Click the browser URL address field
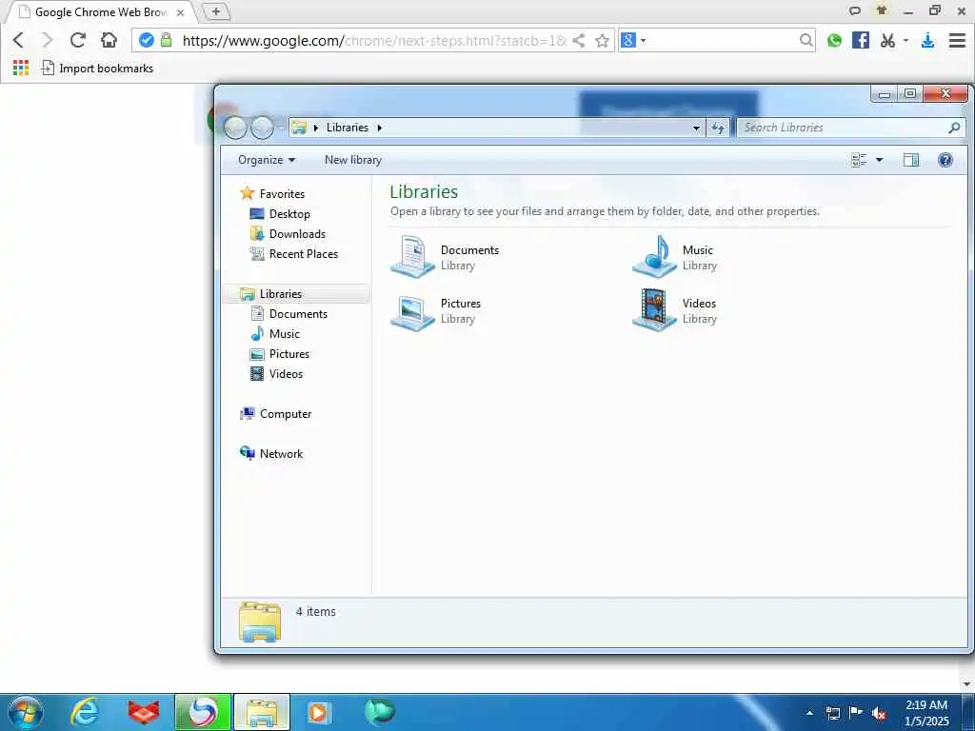Viewport: 975px width, 731px height. point(374,40)
